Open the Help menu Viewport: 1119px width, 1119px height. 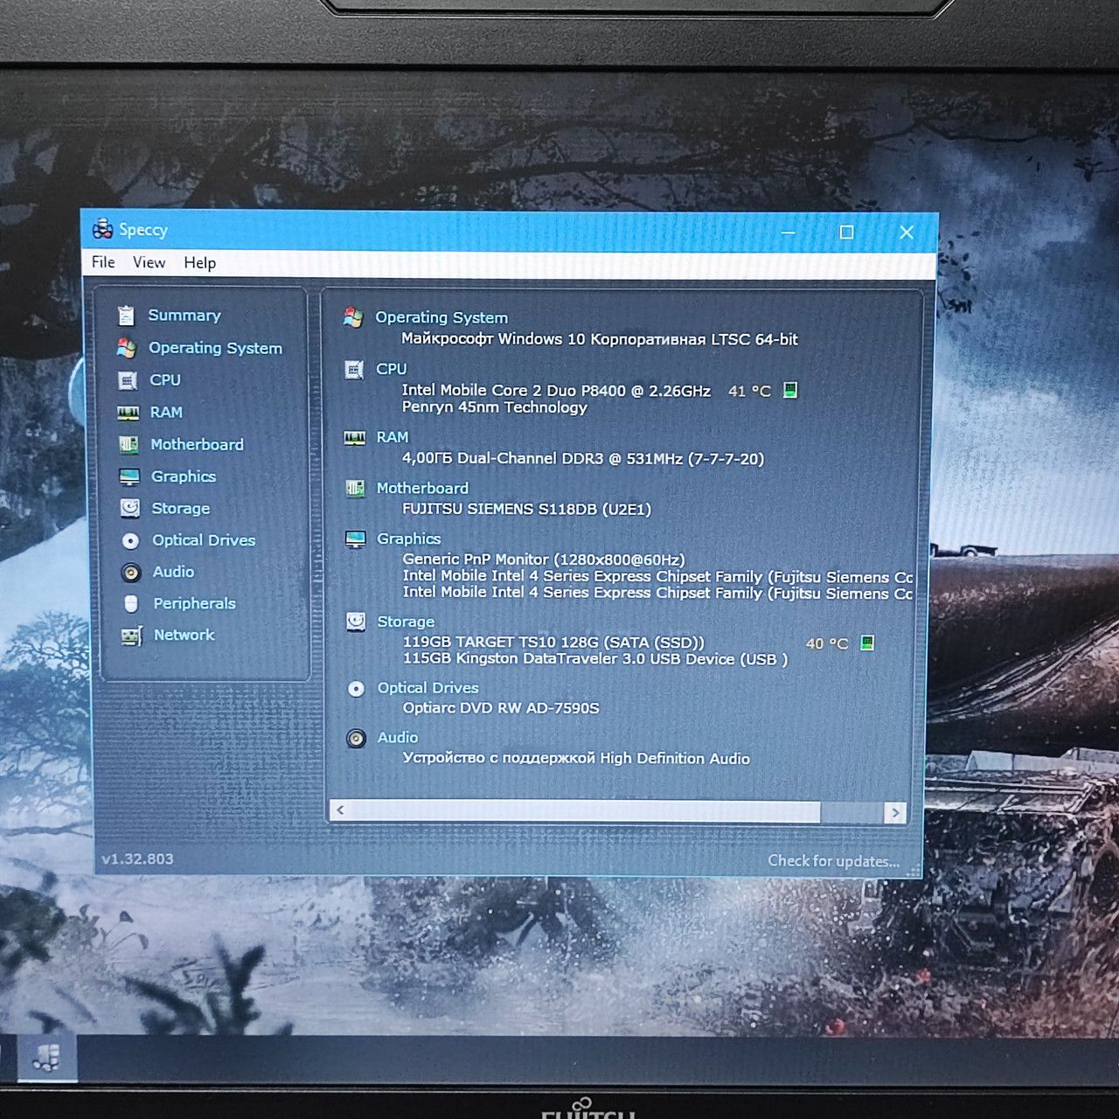click(199, 262)
